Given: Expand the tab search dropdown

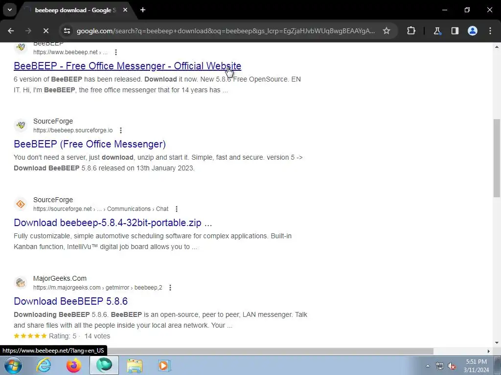Looking at the screenshot, I should click(x=10, y=10).
